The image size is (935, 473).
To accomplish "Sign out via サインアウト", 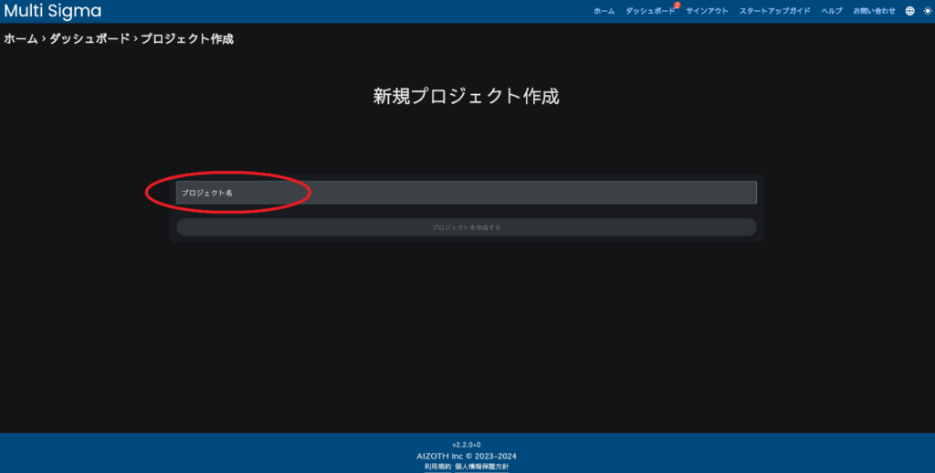I will pos(707,11).
